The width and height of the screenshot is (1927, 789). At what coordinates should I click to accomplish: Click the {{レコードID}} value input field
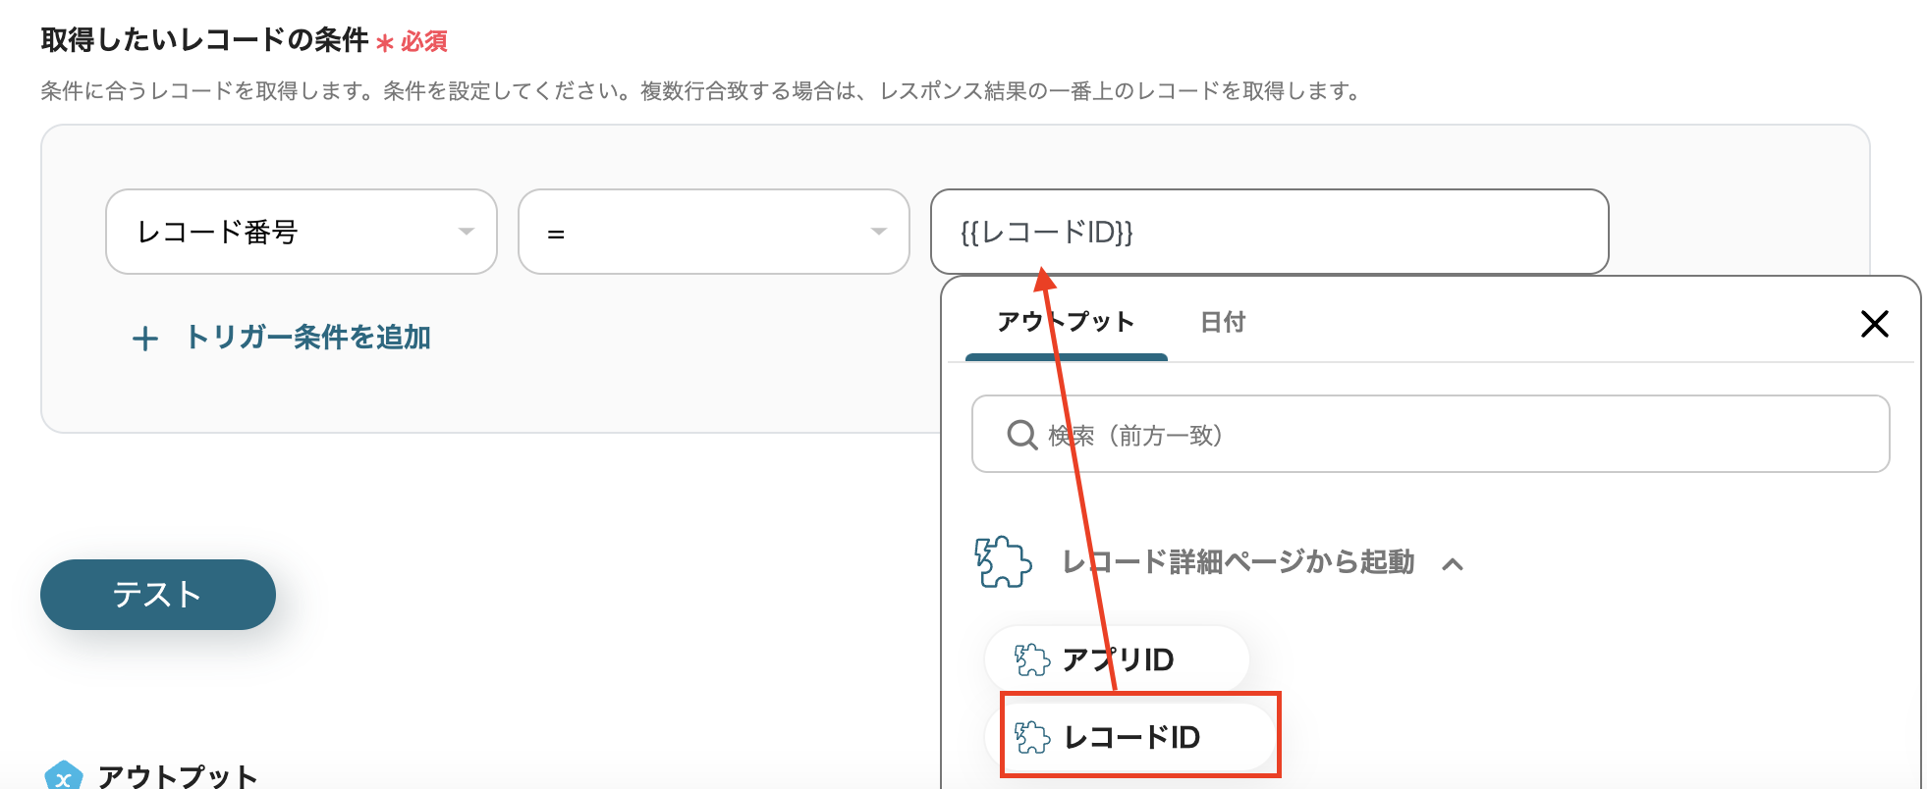pyautogui.click(x=1269, y=232)
